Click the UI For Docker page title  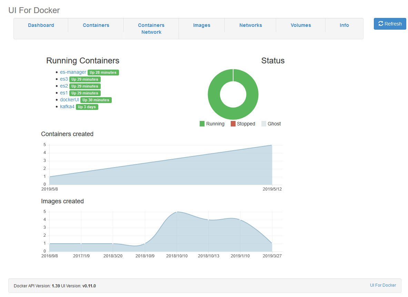(x=34, y=10)
